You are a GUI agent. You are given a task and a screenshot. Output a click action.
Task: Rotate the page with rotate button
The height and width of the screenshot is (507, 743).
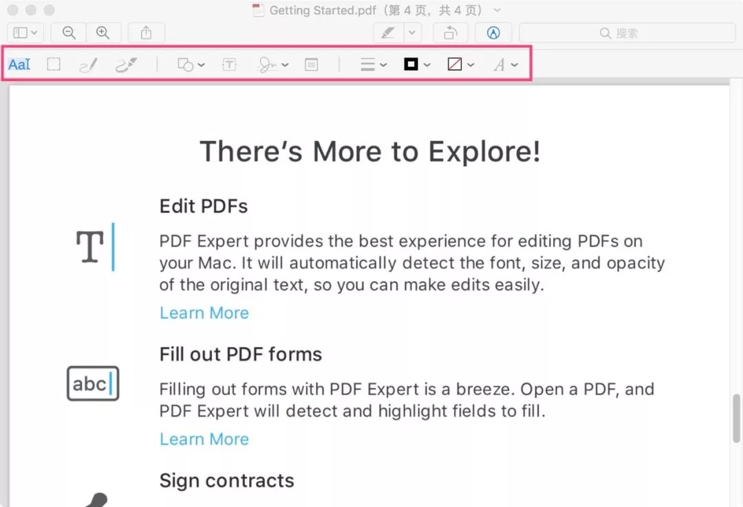click(450, 32)
